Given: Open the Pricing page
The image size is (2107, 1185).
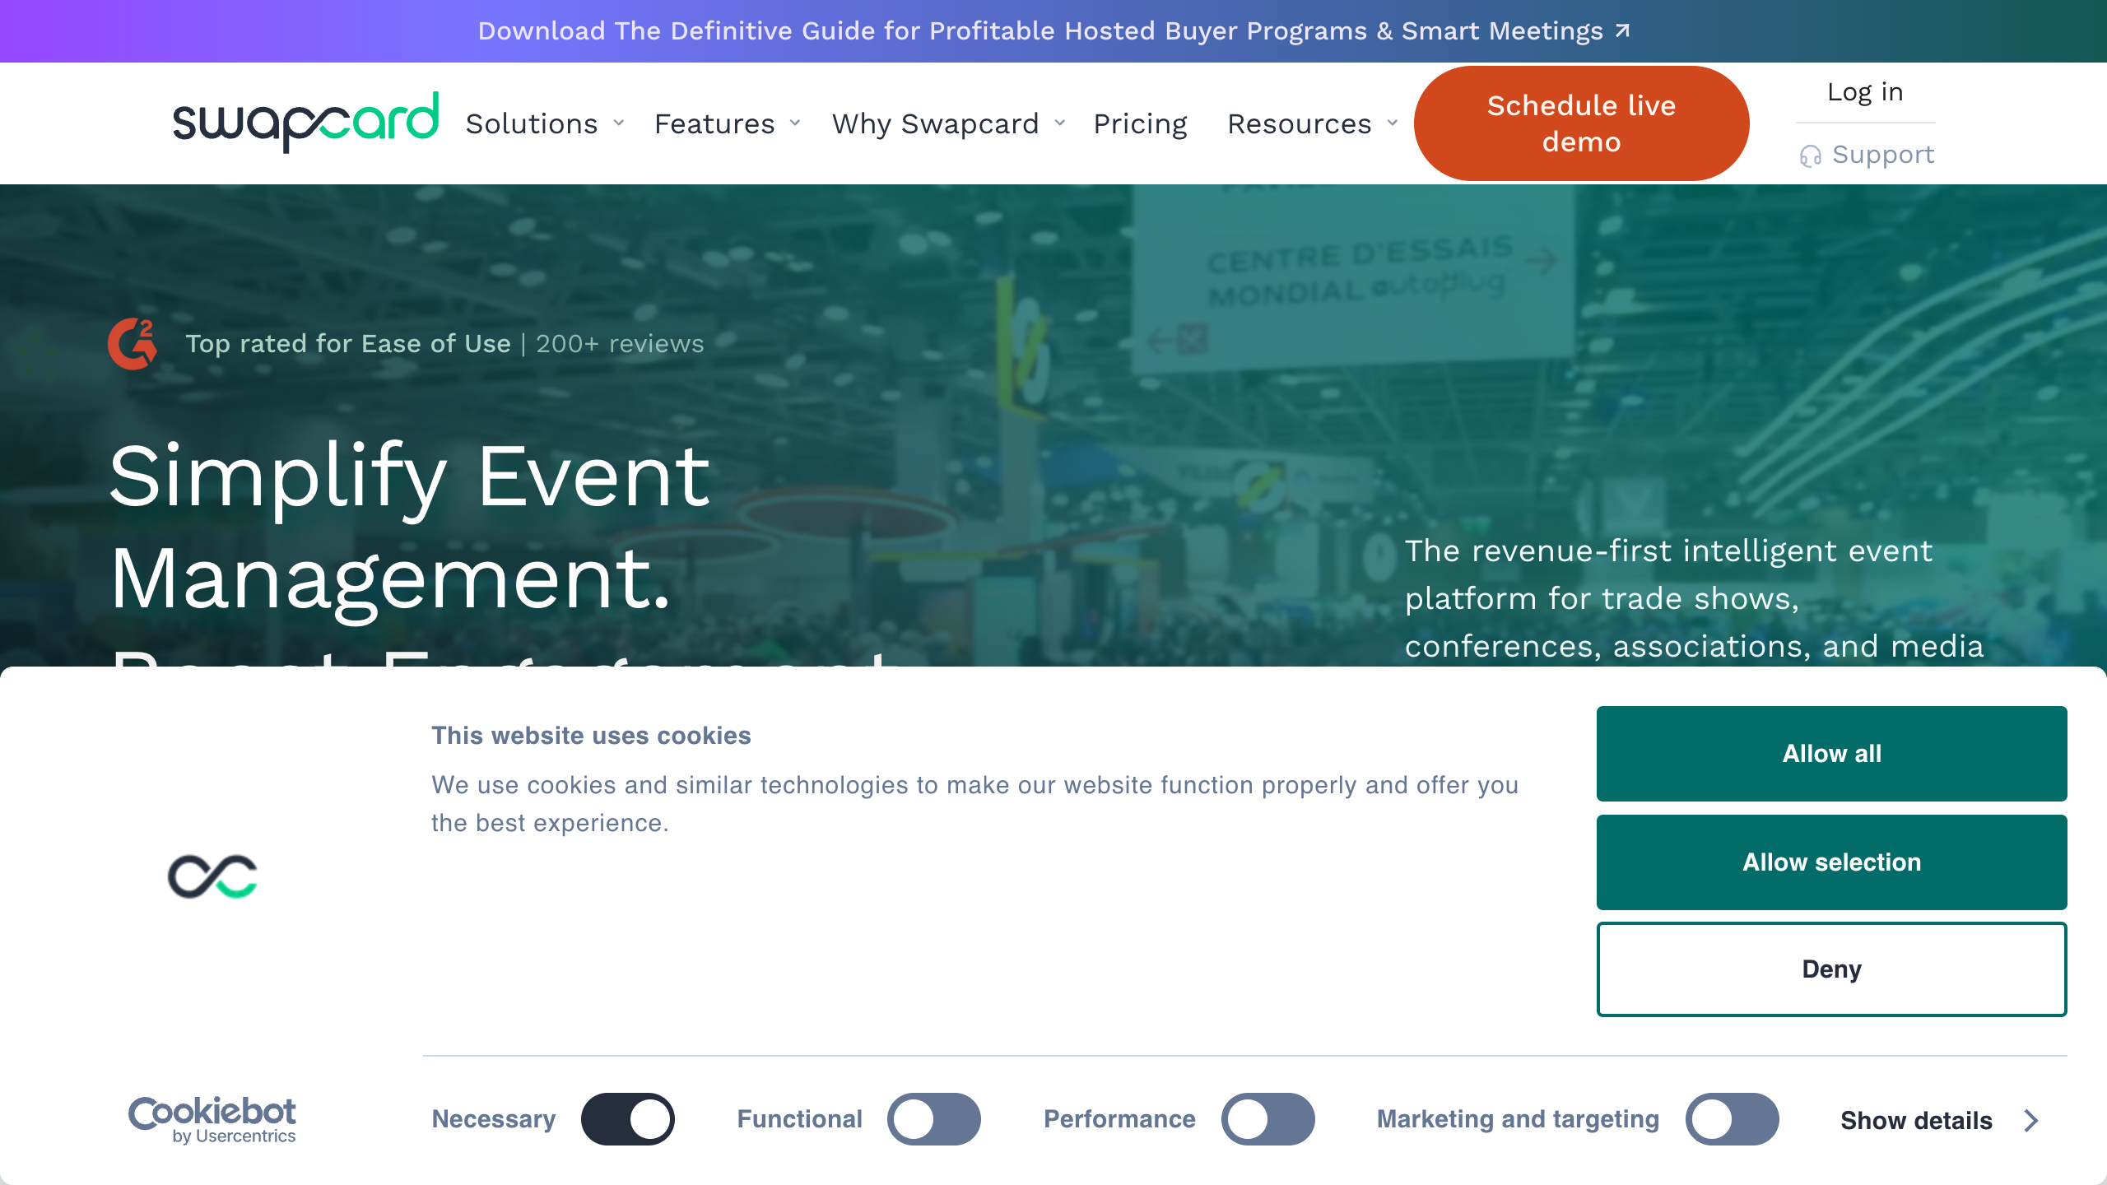Looking at the screenshot, I should (1141, 123).
